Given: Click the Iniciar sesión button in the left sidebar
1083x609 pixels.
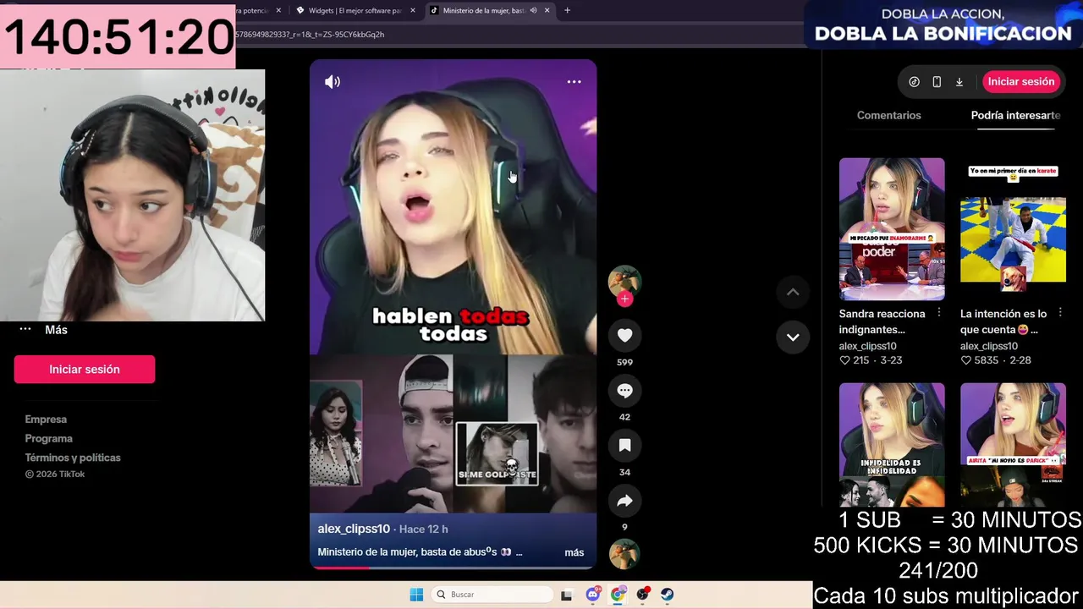Looking at the screenshot, I should (85, 370).
